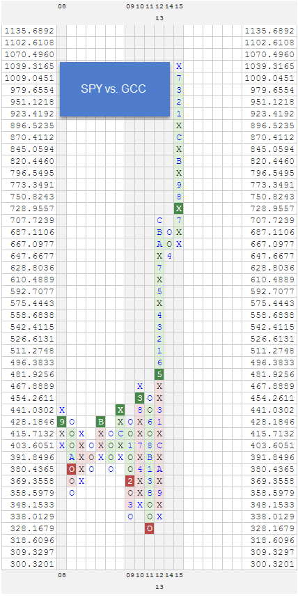Select the B cell in the 687.1106 row

(159, 232)
